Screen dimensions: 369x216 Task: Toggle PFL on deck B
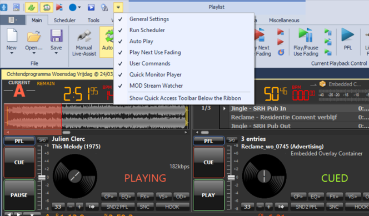(x=208, y=141)
